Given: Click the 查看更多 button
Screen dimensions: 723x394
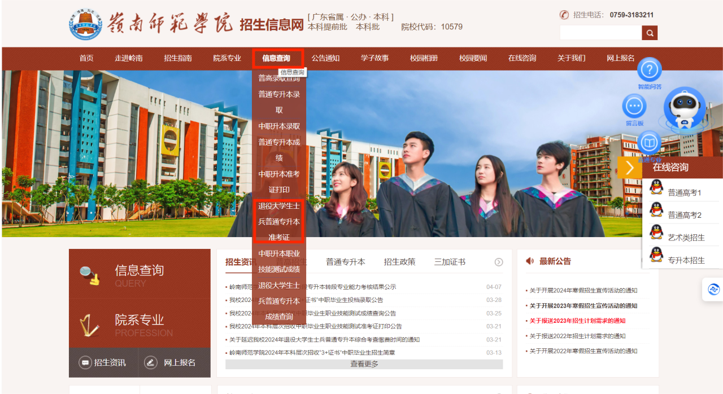Looking at the screenshot, I should pos(364,364).
